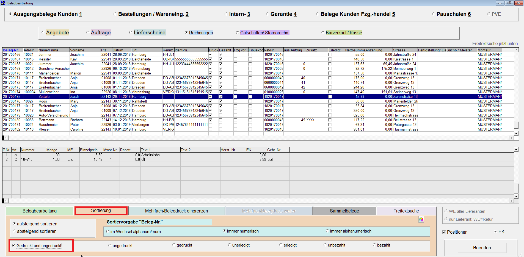Select row 201700174 Müllerweiser

pyautogui.click(x=258, y=92)
